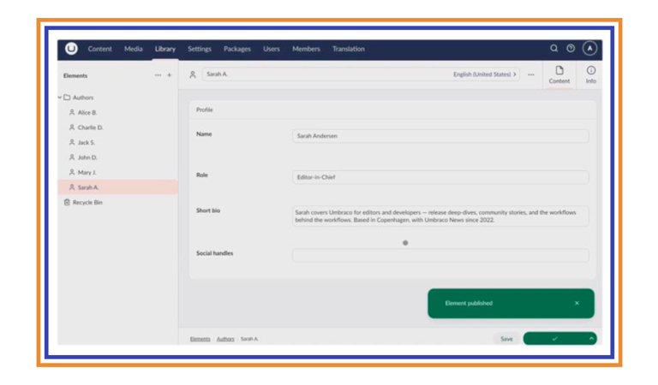Open the Content section
The height and width of the screenshot is (385, 658).
(x=100, y=49)
